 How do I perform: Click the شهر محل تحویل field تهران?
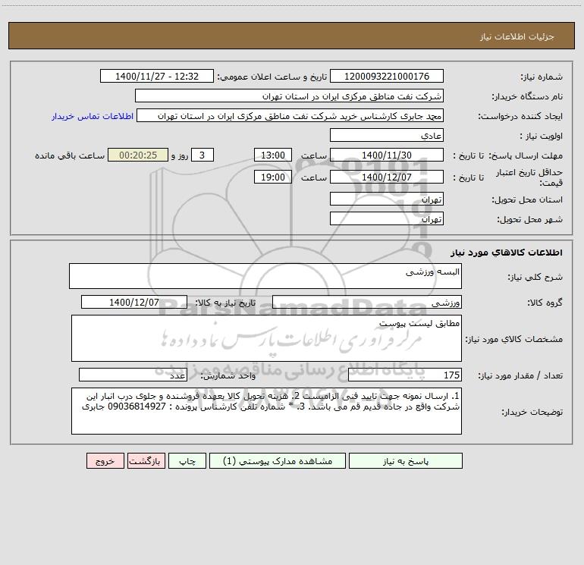(x=387, y=218)
